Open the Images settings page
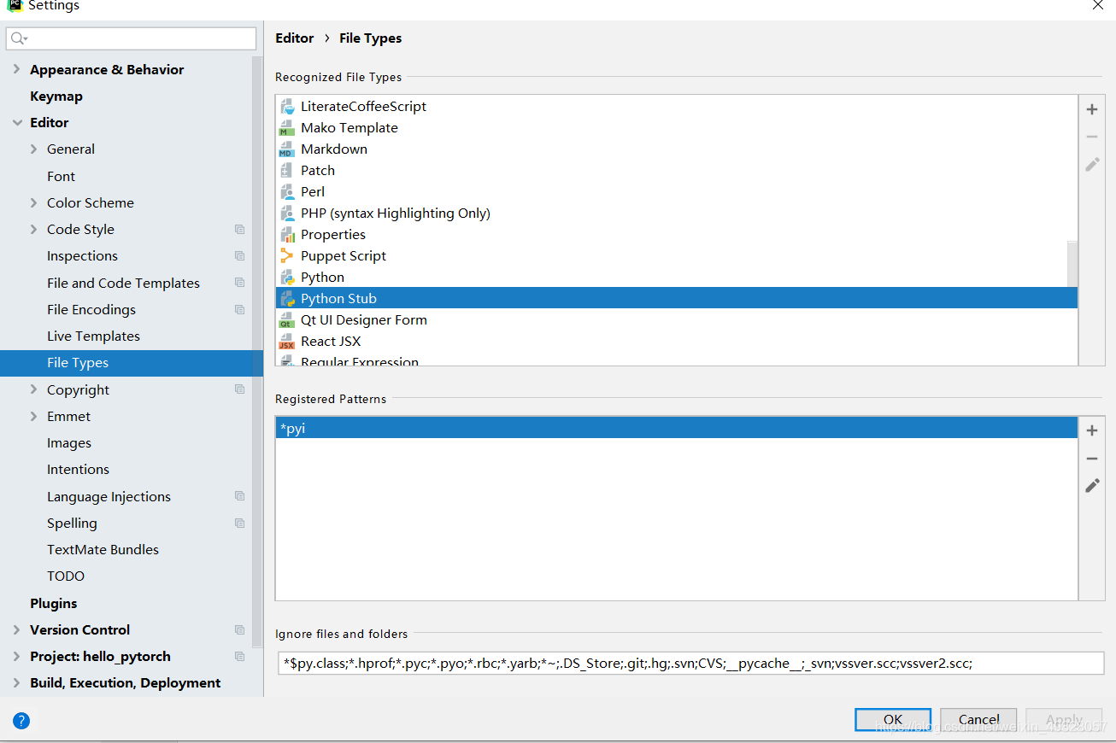Image resolution: width=1116 pixels, height=743 pixels. click(x=69, y=443)
